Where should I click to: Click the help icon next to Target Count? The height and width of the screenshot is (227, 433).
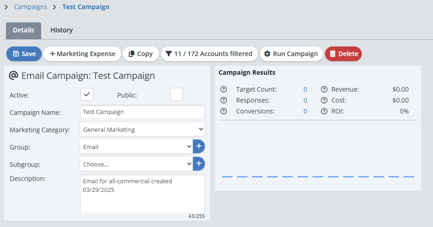(x=224, y=89)
